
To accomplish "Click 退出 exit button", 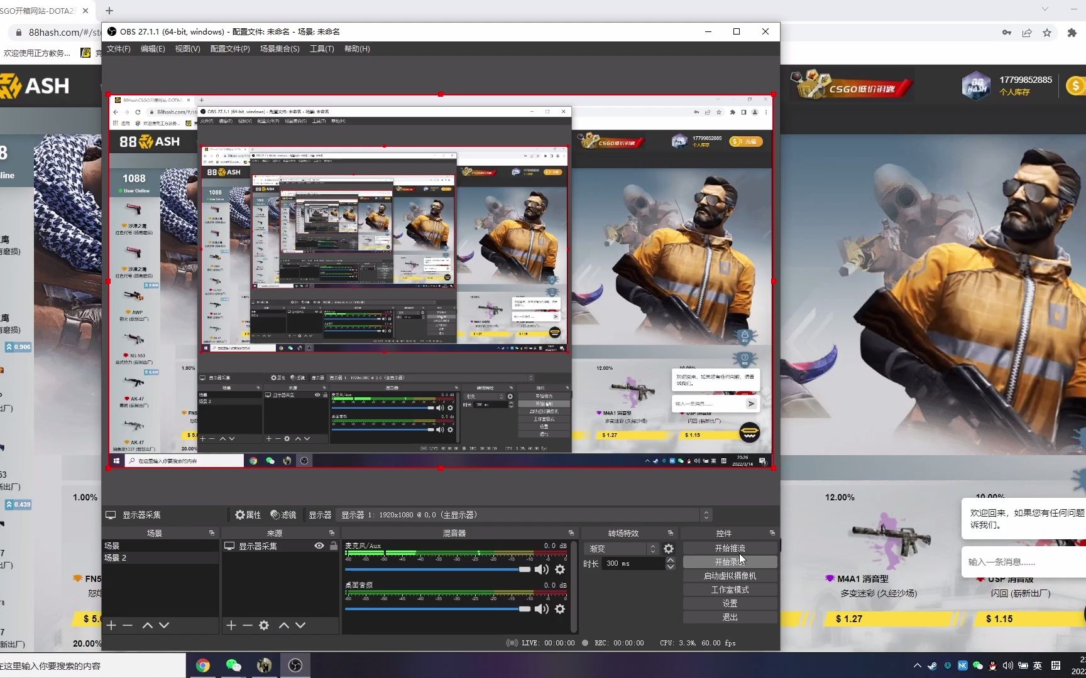I will coord(730,618).
